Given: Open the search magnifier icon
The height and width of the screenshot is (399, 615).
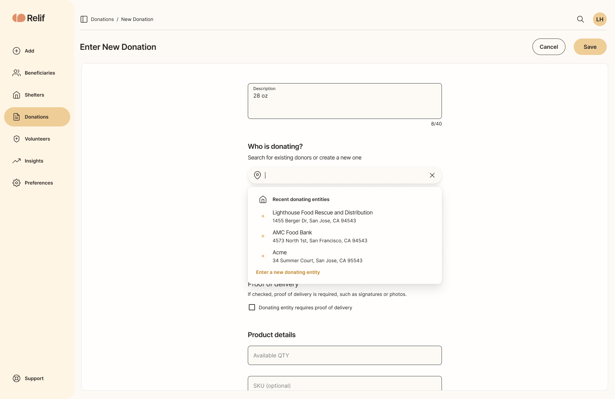Looking at the screenshot, I should click(581, 19).
